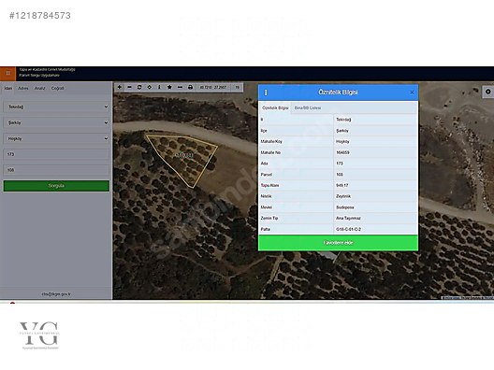Expand the Hoşköy neighborhood dropdown

pos(56,138)
